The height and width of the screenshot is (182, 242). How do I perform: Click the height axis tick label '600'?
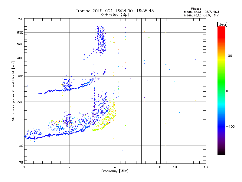(x=20, y=32)
